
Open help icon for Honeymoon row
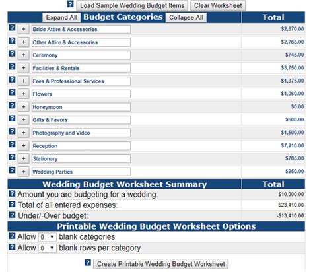pos(13,106)
